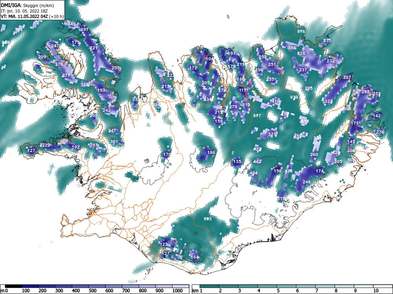The height and width of the screenshot is (294, 393).
Task: Click the visibility value 170
Action: (x=167, y=154)
